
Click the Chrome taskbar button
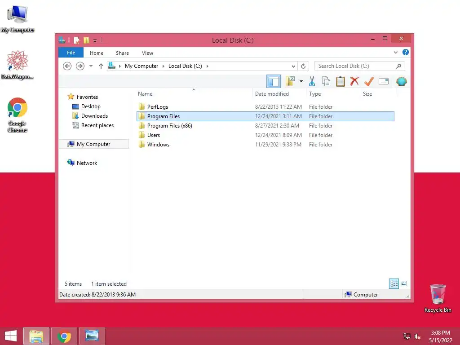(64, 336)
